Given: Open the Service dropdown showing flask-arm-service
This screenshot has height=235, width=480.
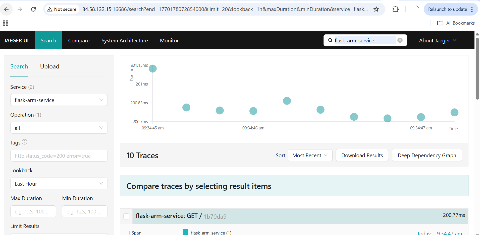Looking at the screenshot, I should (x=59, y=100).
